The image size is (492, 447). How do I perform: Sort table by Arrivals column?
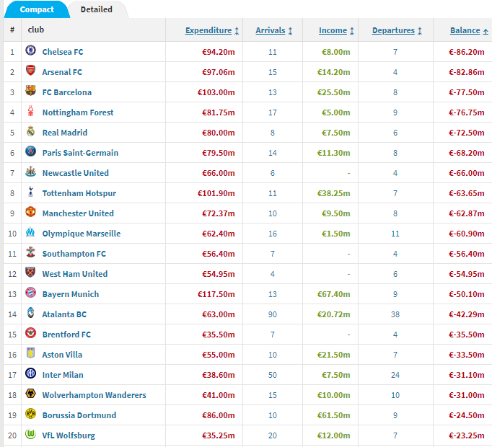point(273,30)
